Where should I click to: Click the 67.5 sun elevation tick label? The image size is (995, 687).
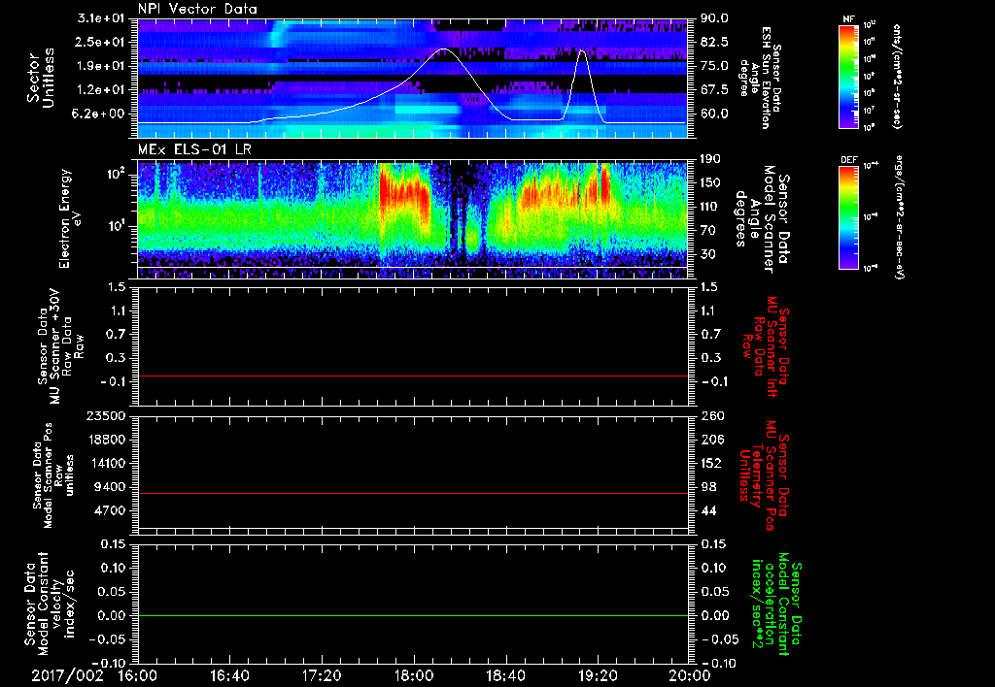[x=714, y=90]
